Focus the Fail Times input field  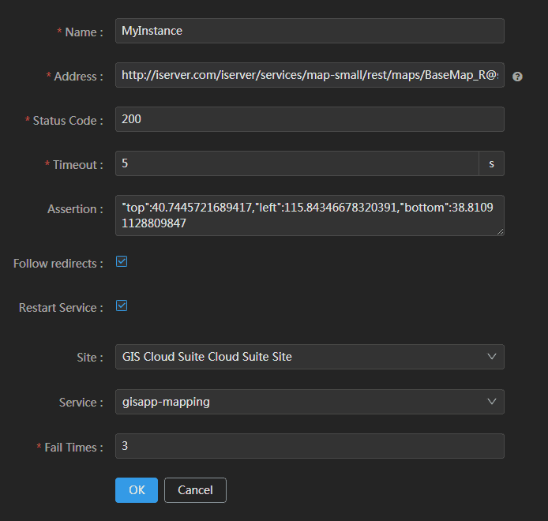click(x=310, y=446)
